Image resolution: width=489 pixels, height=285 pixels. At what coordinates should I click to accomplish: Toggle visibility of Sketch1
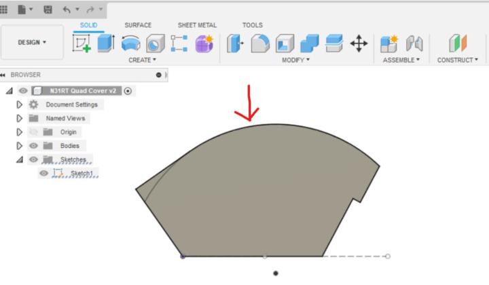[x=44, y=173]
